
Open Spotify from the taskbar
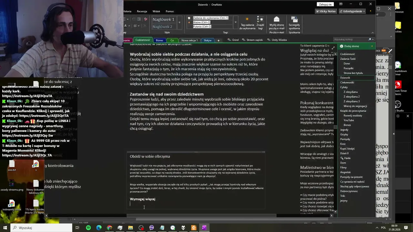pos(88,228)
